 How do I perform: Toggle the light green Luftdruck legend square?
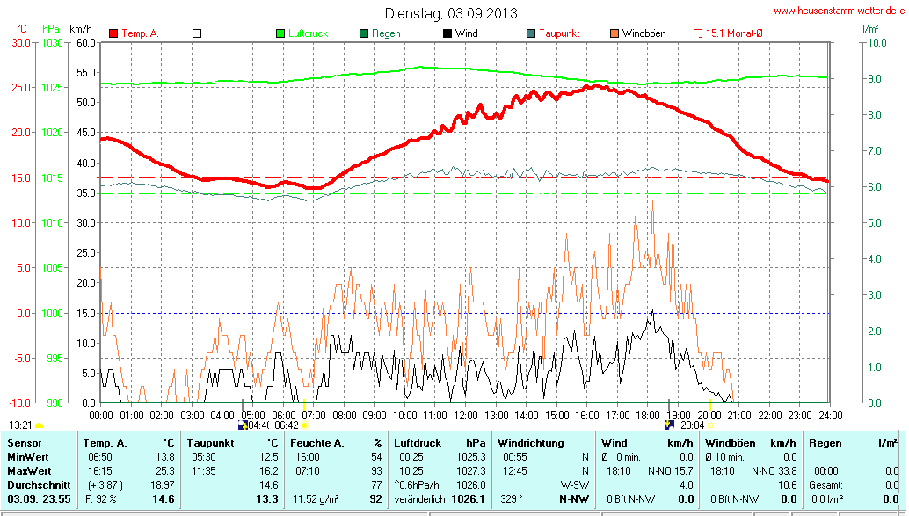pyautogui.click(x=280, y=33)
